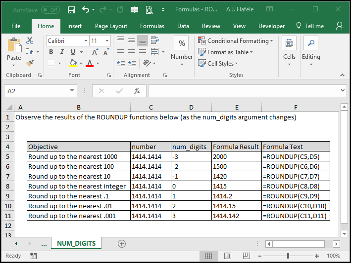This screenshot has width=351, height=263.
Task: Click Page Layout view button in status bar
Action: (228, 256)
